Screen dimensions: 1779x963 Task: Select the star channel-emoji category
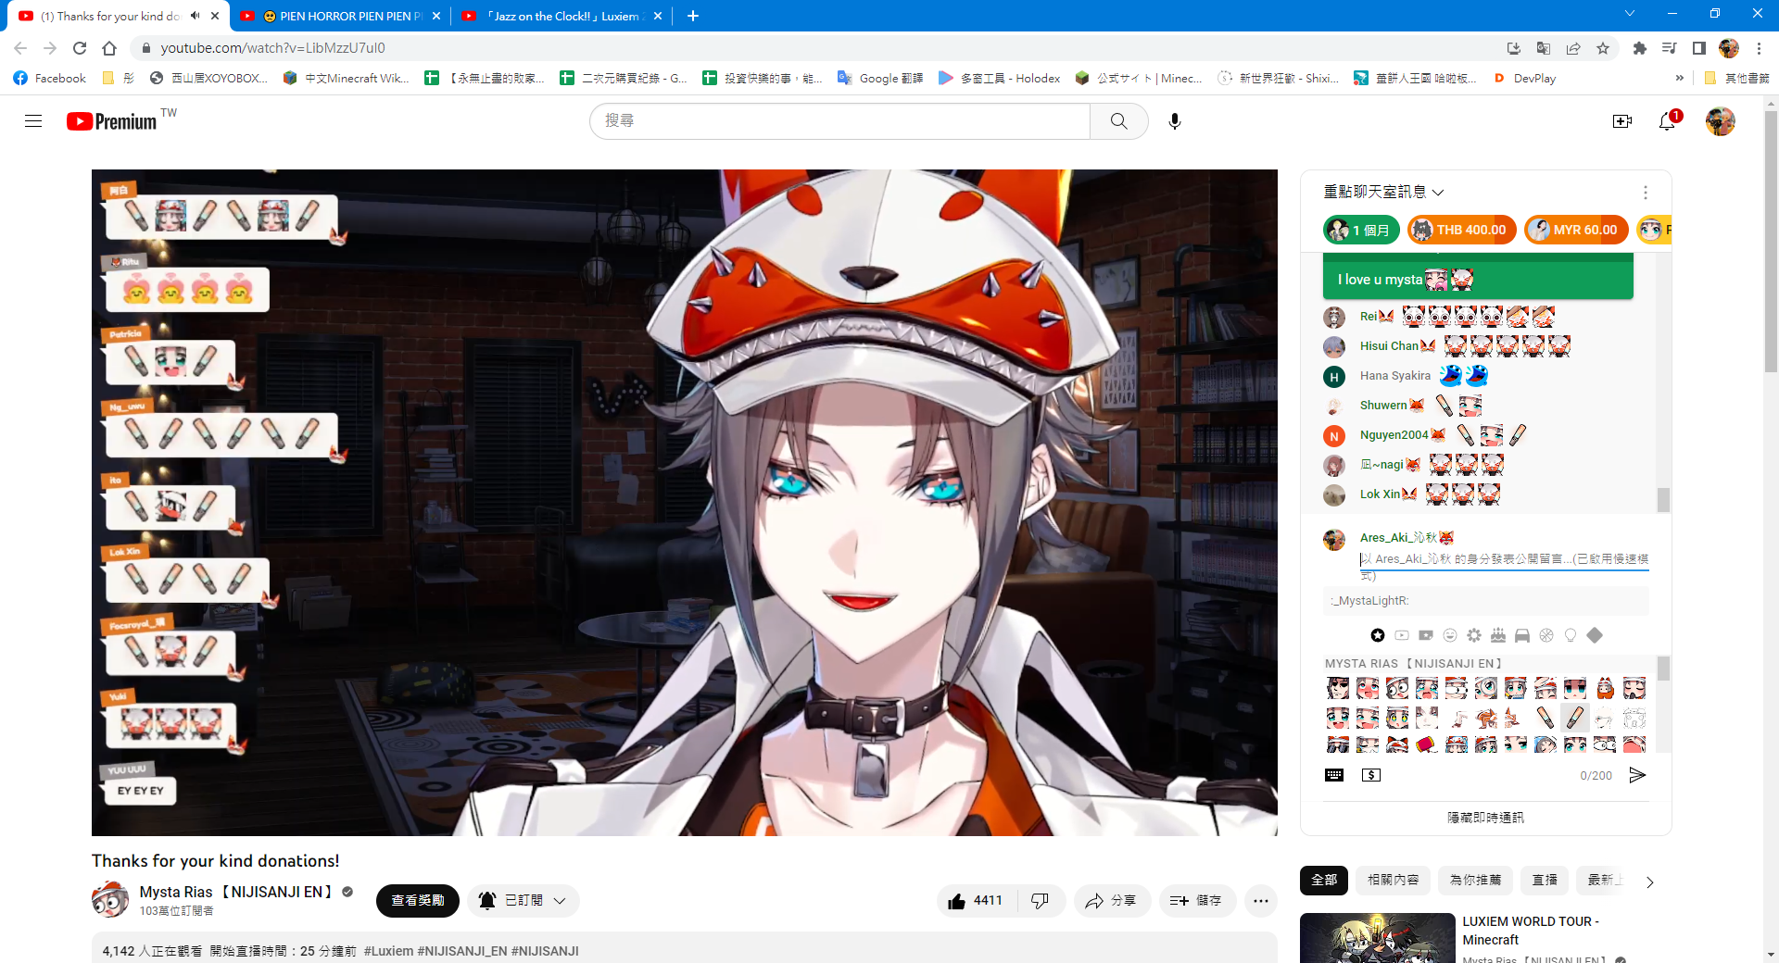1378,635
